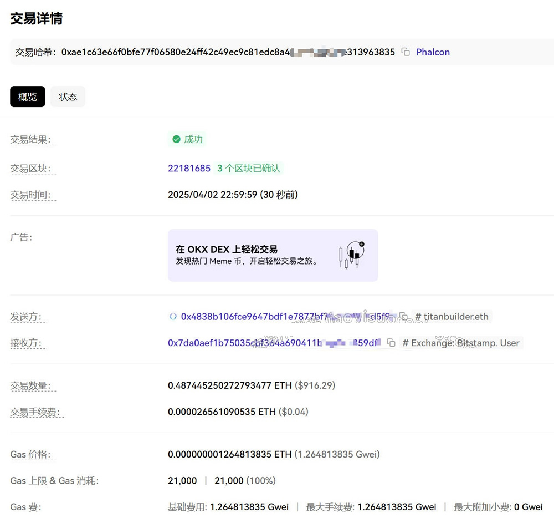The image size is (554, 523).
Task: Select the 概览 tab
Action: (27, 97)
